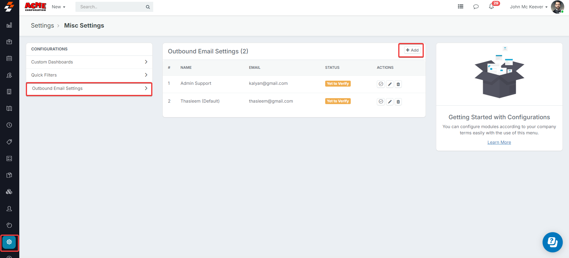The height and width of the screenshot is (258, 569).
Task: Open the chat messages icon
Action: tap(476, 7)
